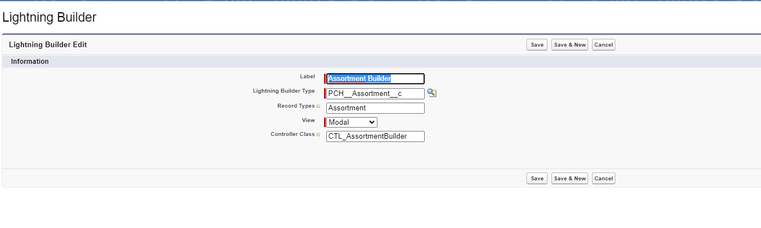Open the Lightning Builder Type lookup icon
The width and height of the screenshot is (761, 228).
(x=431, y=93)
